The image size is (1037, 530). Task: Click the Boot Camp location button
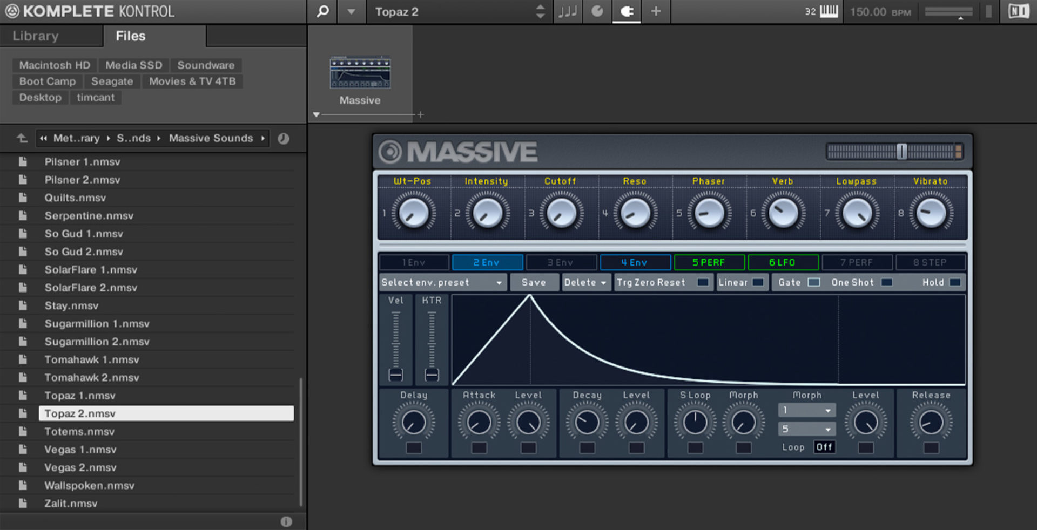pyautogui.click(x=46, y=81)
